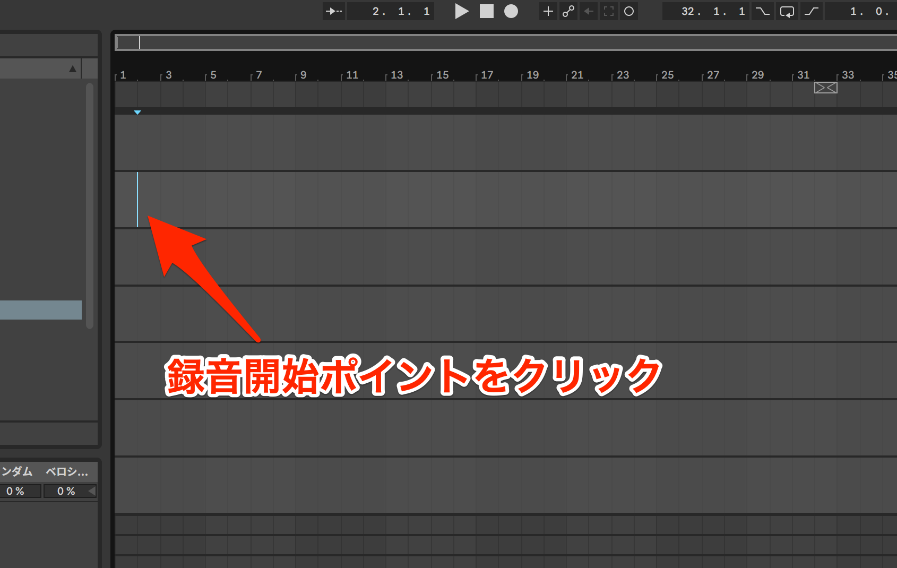This screenshot has height=568, width=897.
Task: Enable MIDI Arrangement Overdub plus icon
Action: [x=548, y=11]
